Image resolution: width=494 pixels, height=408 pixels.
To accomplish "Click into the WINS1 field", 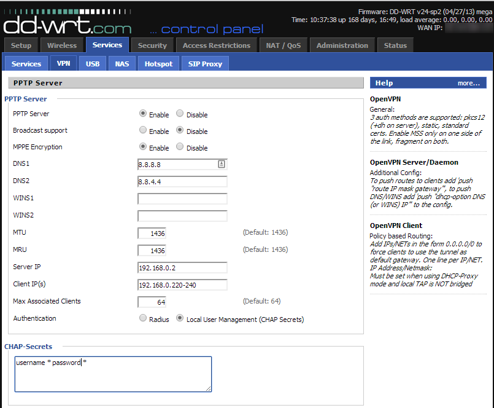I will coord(182,199).
